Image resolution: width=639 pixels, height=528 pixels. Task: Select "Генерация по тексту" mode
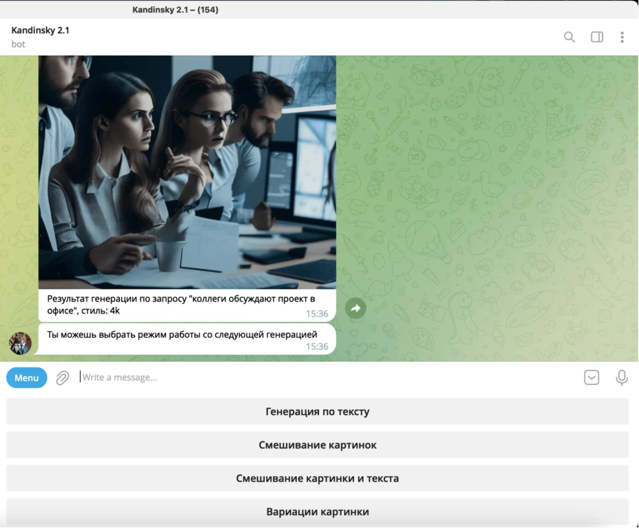(x=317, y=412)
